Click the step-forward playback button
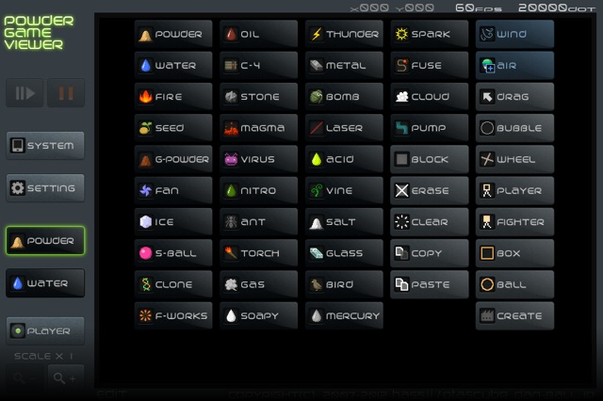Screen dimensions: 603x401 tap(24, 93)
